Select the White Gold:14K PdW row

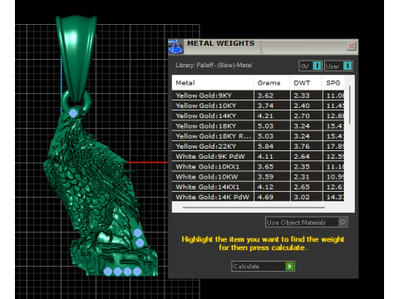pyautogui.click(x=258, y=197)
